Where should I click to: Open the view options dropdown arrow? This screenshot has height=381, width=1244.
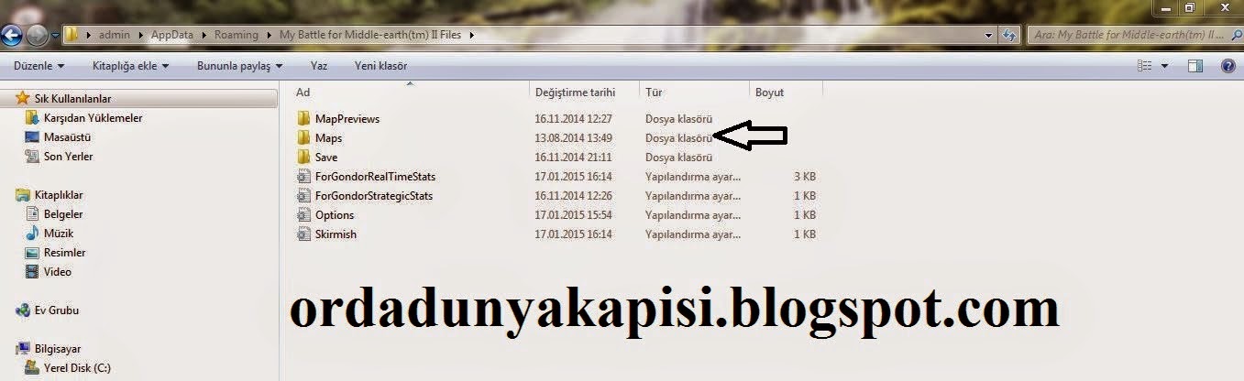pos(1165,66)
